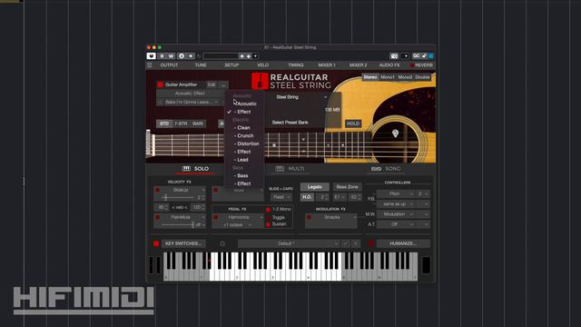Screen dimensions: 581x327
Task: Open the KEY SWITCHES settings
Action: pos(183,243)
